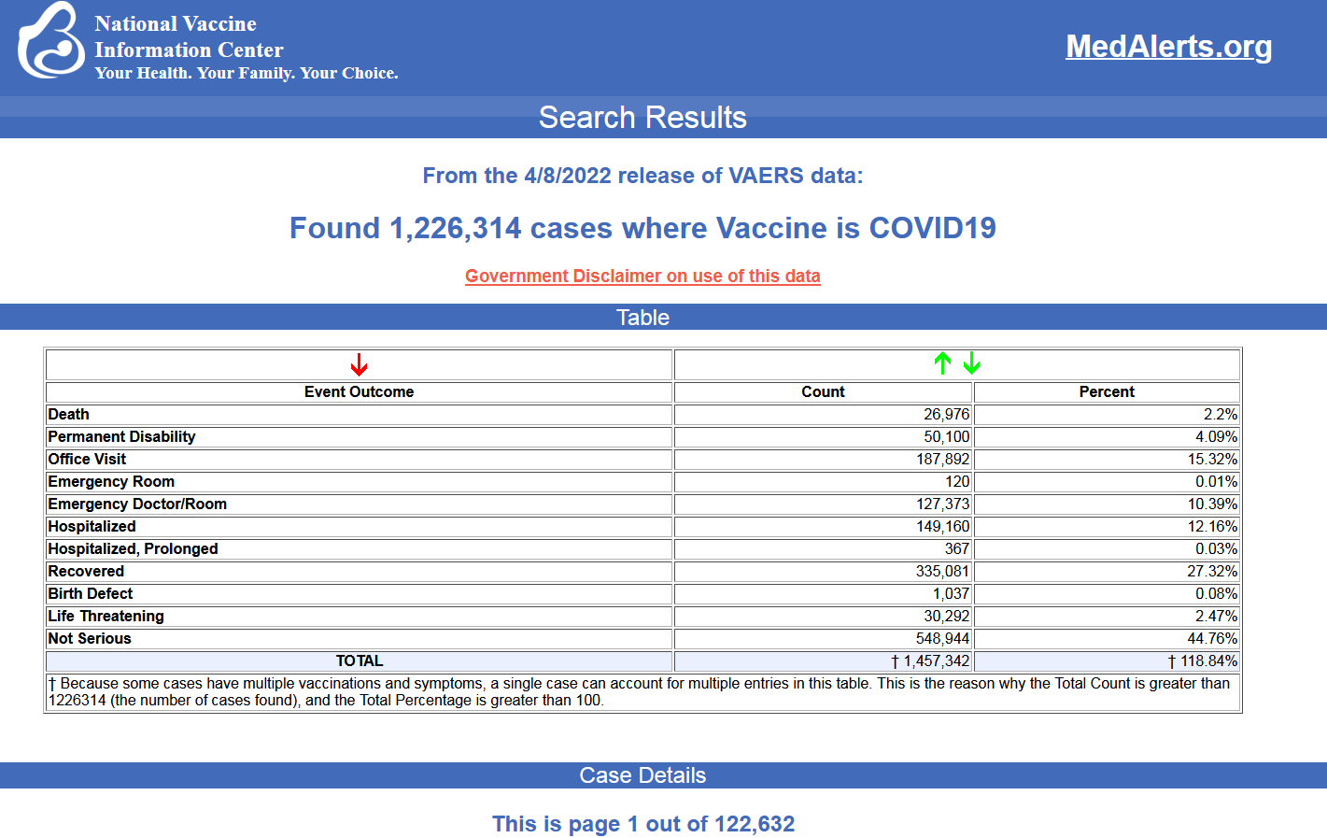Click the Search Results heading
Screen dimensions: 1327x838
coord(642,118)
